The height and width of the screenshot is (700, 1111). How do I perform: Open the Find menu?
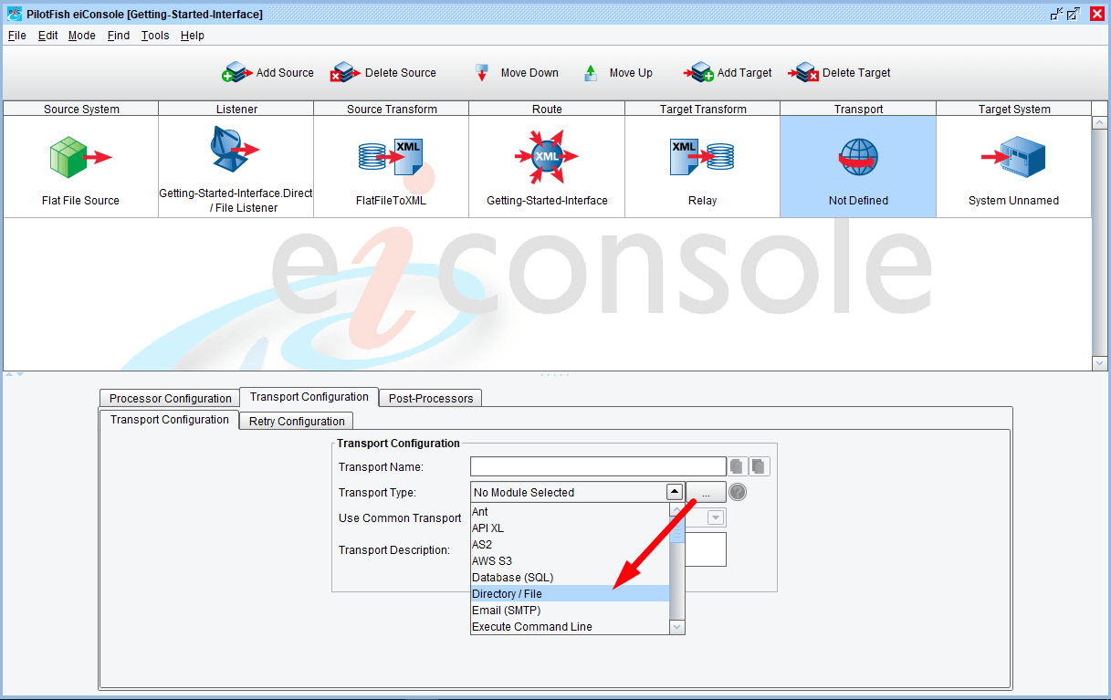coord(119,36)
